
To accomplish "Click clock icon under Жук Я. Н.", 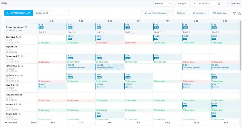I will coord(7,88).
